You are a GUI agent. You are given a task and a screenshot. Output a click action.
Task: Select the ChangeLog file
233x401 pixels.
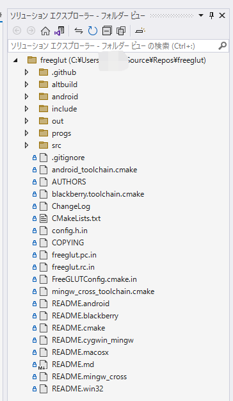tap(71, 206)
